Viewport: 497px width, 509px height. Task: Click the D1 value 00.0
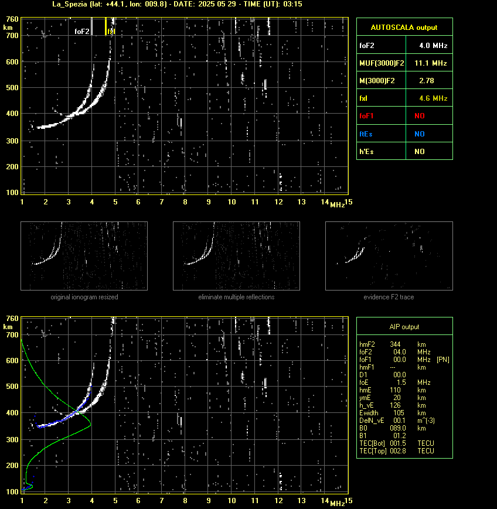pyautogui.click(x=400, y=375)
